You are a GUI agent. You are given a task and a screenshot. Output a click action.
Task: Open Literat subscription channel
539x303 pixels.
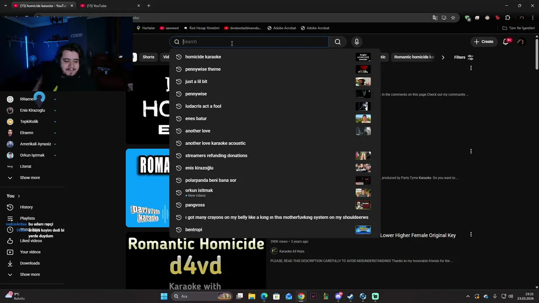32,166
